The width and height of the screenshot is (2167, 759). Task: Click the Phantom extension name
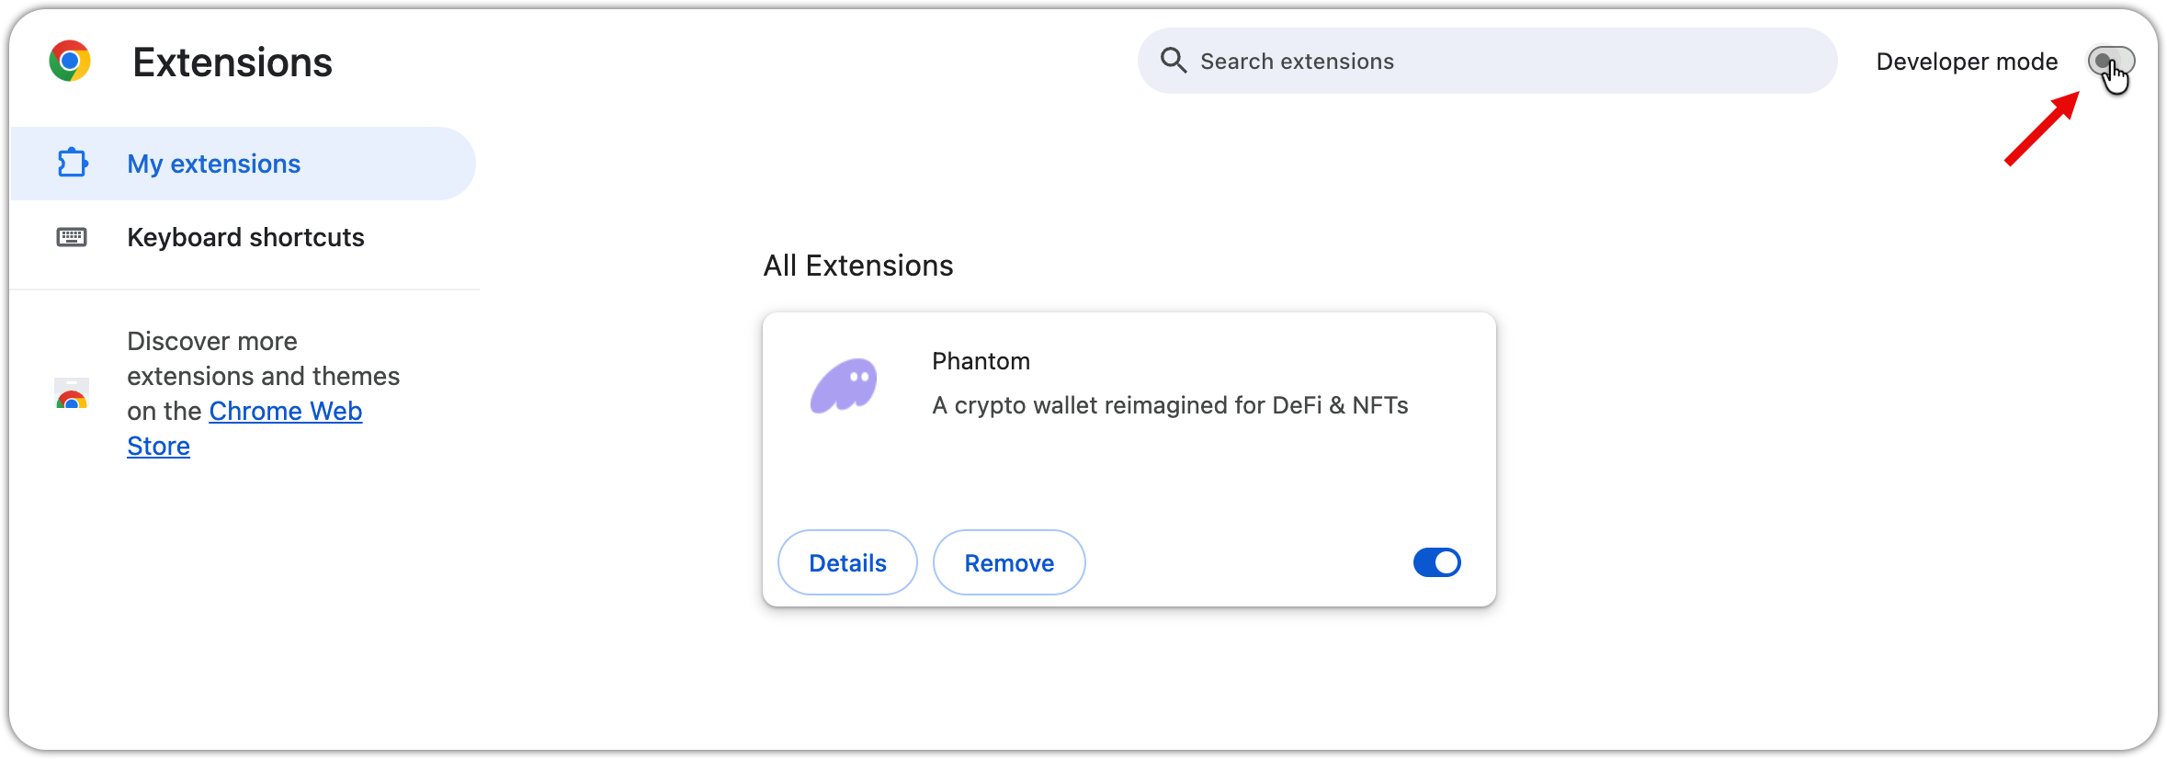pyautogui.click(x=981, y=361)
